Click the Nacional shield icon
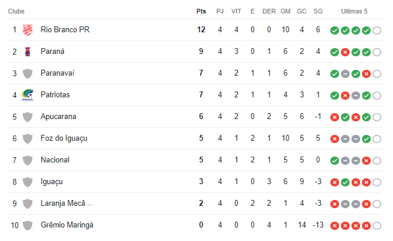 point(27,160)
